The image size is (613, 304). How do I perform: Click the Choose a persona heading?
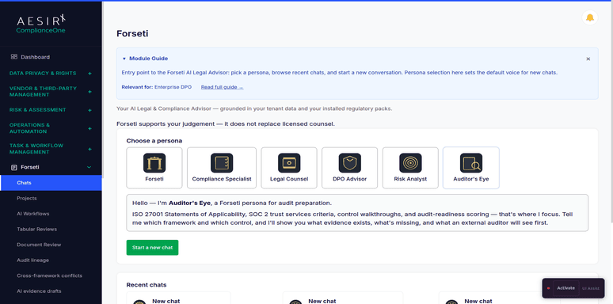pos(154,141)
